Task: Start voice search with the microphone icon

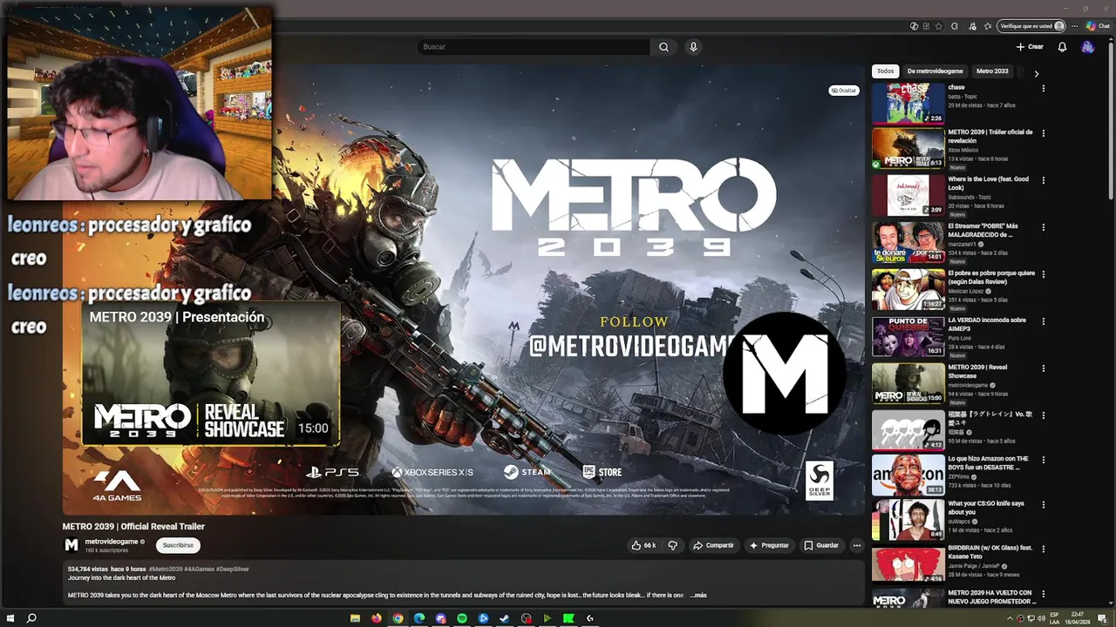Action: click(x=693, y=47)
